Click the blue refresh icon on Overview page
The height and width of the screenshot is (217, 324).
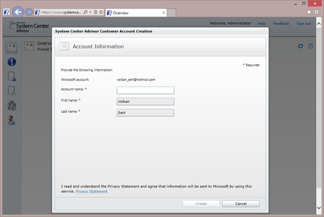(300, 46)
